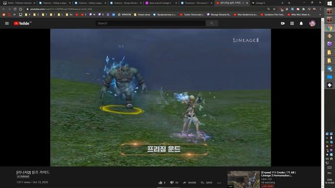Viewport: 335px width, 188px height.
Task: Click the YouTube search magnifier button
Action: pos(211,23)
